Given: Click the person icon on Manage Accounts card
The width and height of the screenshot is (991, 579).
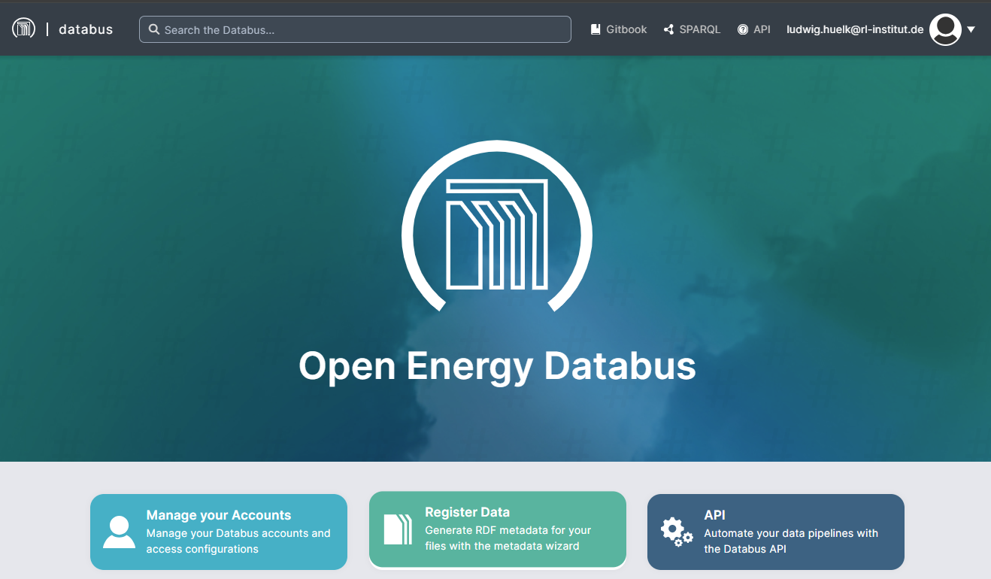Looking at the screenshot, I should tap(119, 532).
